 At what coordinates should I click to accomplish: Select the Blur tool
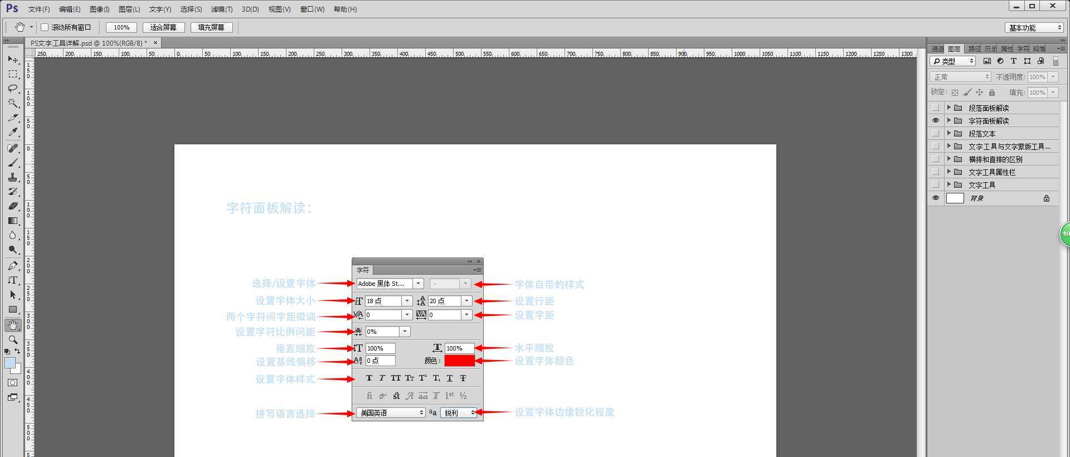pyautogui.click(x=13, y=235)
